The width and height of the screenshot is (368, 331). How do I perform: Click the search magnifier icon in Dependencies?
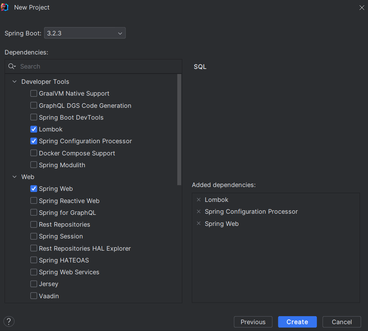[x=12, y=67]
